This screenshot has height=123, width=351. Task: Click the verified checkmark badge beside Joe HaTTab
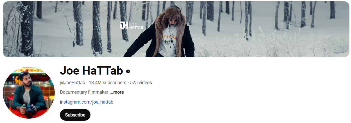(128, 71)
